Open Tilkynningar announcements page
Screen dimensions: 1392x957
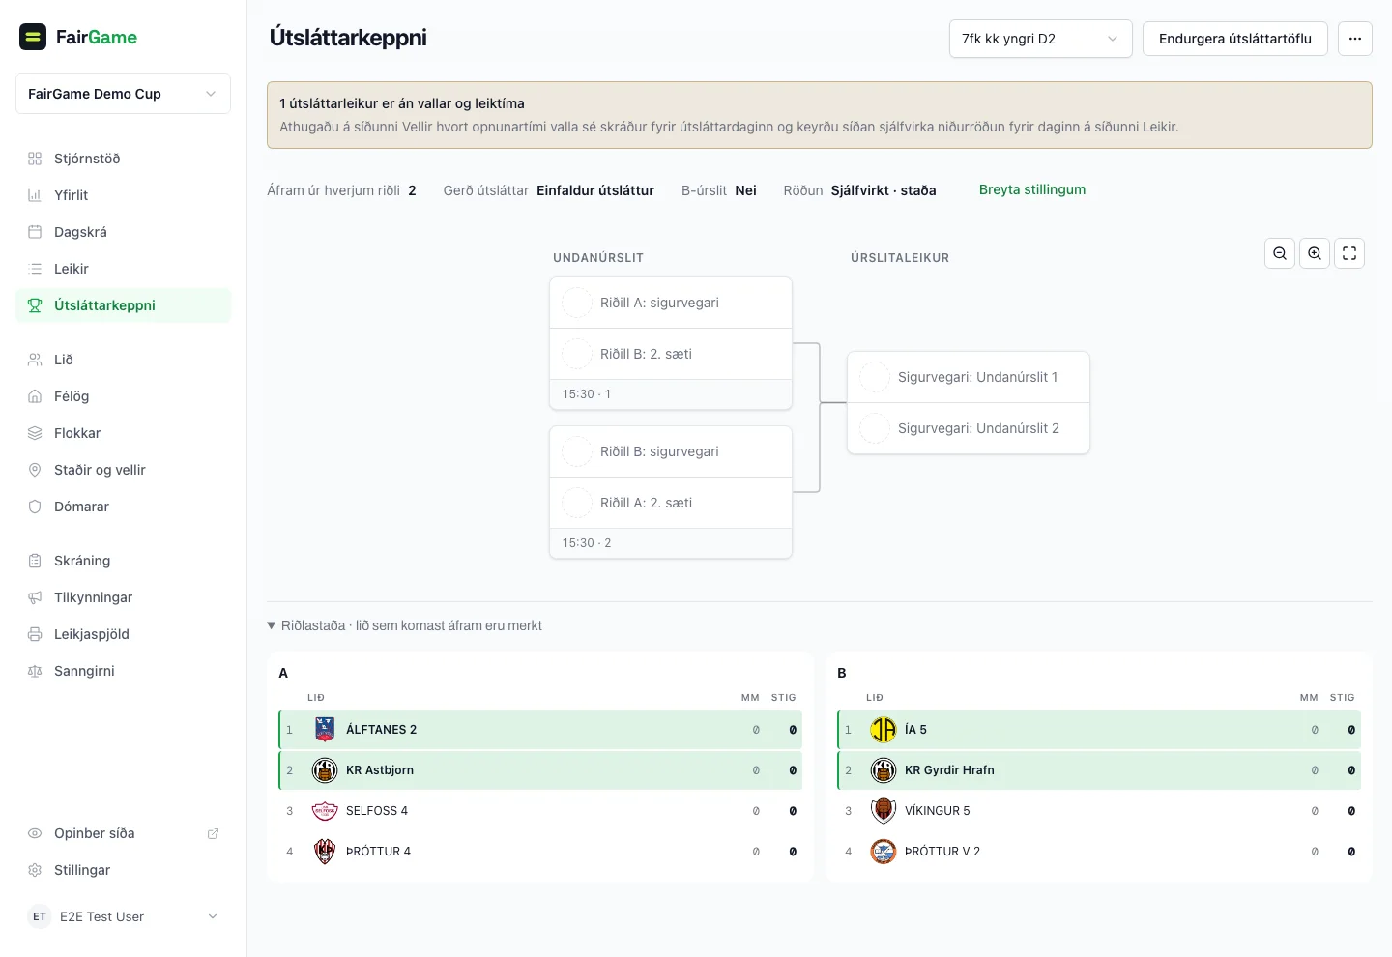tap(123, 597)
